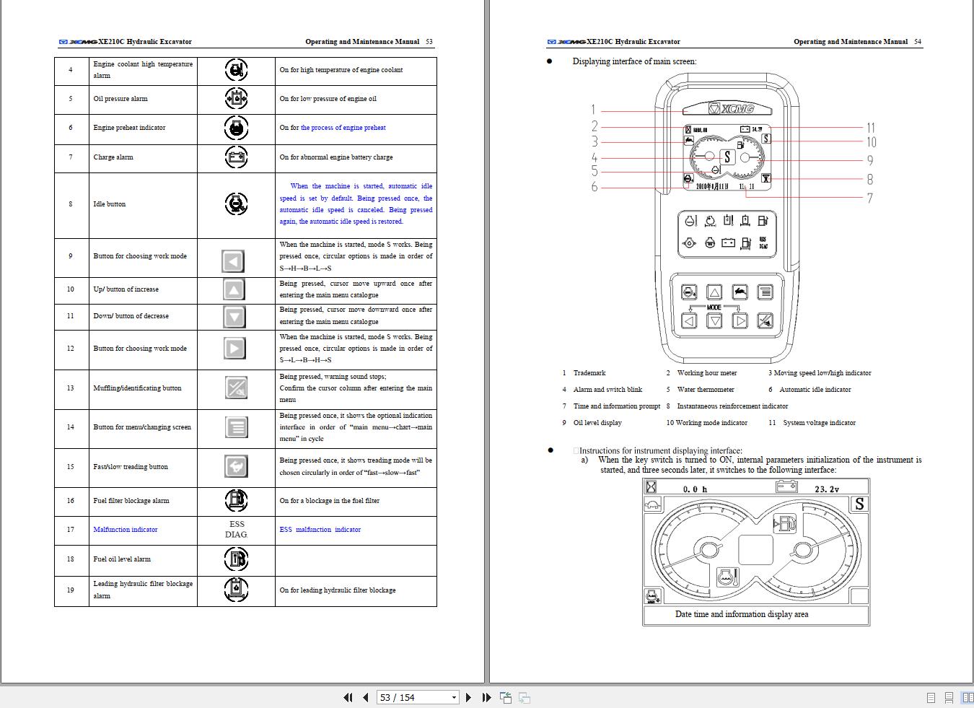Click the fuel filter blockage alarm icon

[x=236, y=500]
